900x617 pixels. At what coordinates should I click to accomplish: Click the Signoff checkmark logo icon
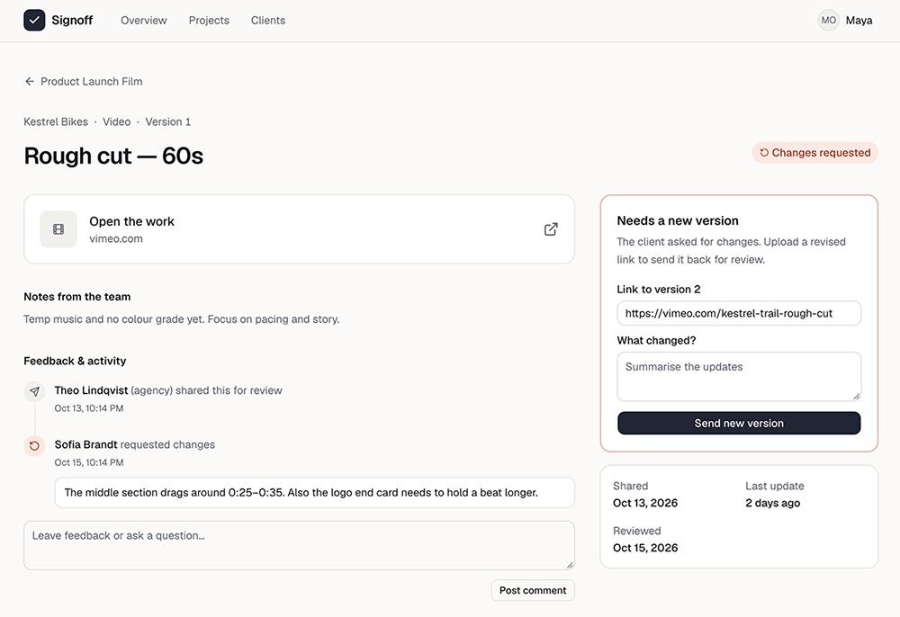click(34, 20)
